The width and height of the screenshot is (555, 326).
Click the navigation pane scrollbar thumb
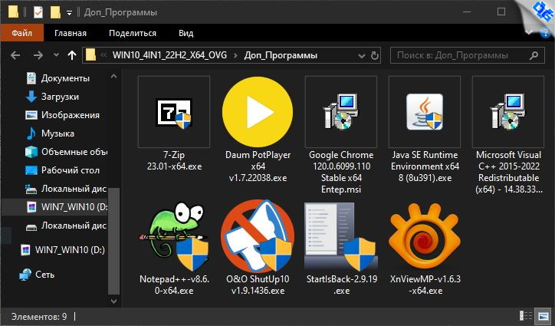113,241
